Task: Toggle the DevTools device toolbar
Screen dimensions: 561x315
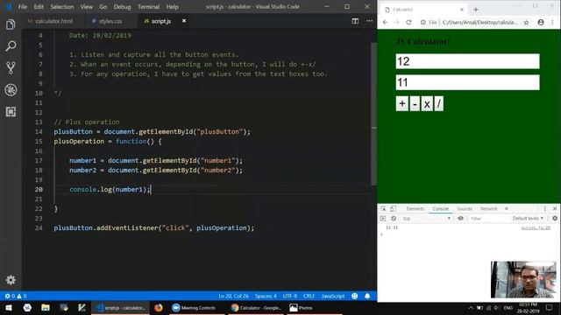Action: click(x=393, y=208)
